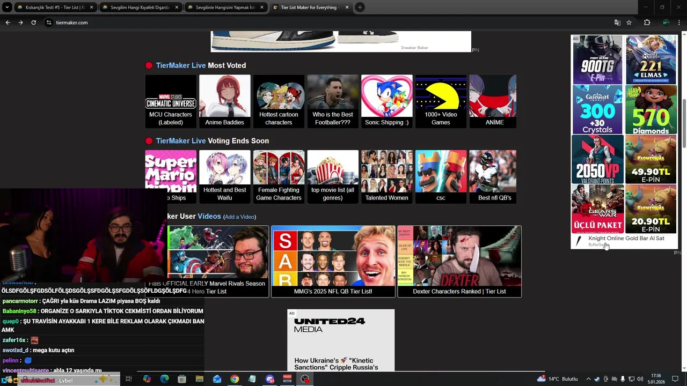Click the 20.90TL E-Pin ad tile
The height and width of the screenshot is (386, 687).
[651, 209]
